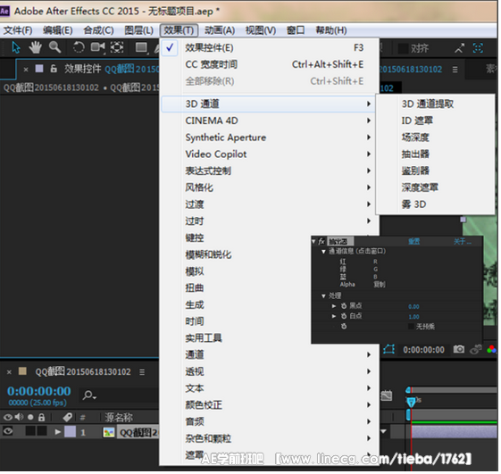Viewport: 501px width, 474px height.
Task: Toggle the 对齐 snapping checkbox
Action: click(403, 48)
